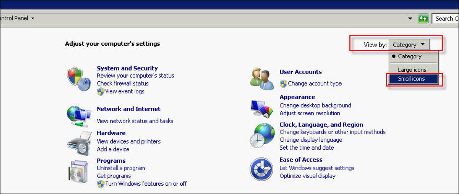Open View devices and printers
Screen dimensions: 459x194
(129, 141)
